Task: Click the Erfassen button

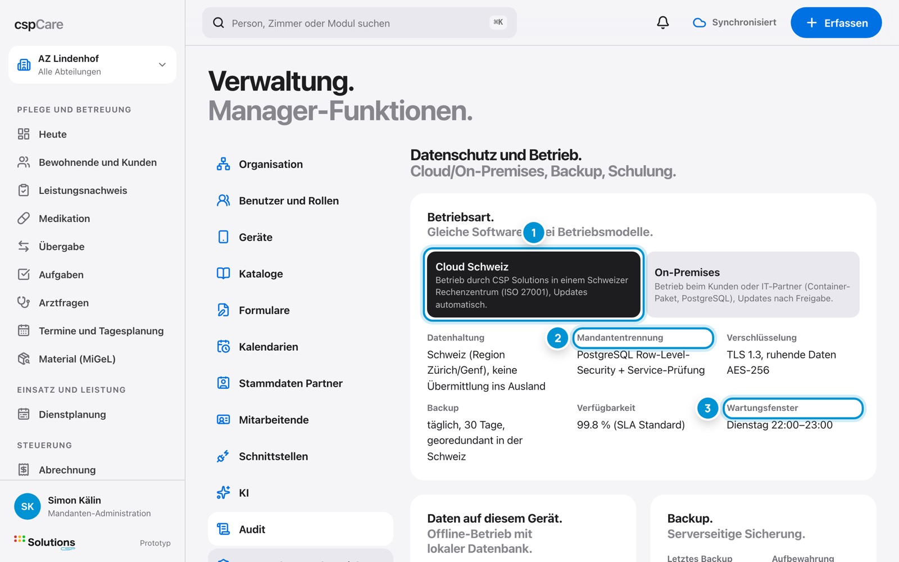Action: (x=836, y=23)
